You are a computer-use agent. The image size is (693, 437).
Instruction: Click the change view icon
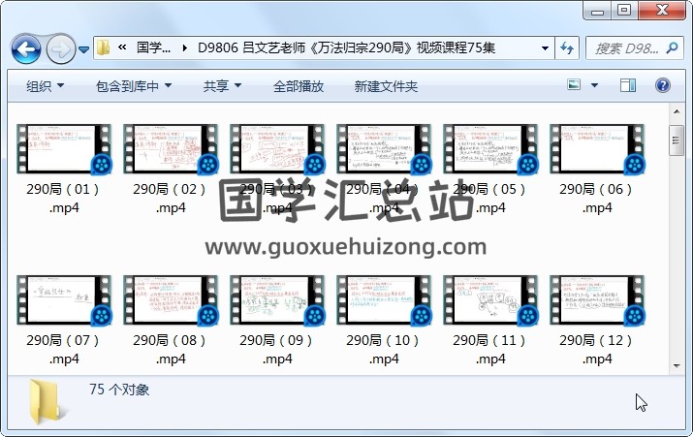pyautogui.click(x=574, y=84)
